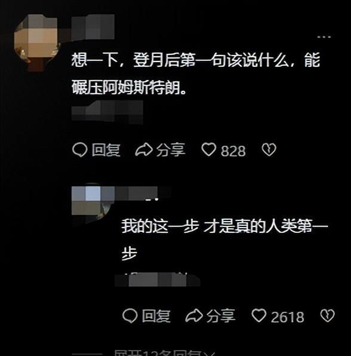Viewport: 351px width, 356px height.
Task: Tap 回复 text under the first comment
Action: tap(106, 150)
